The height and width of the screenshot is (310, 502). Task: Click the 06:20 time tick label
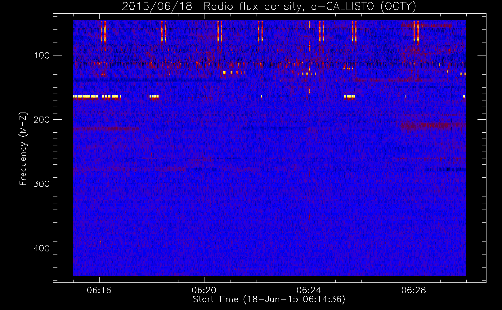(204, 290)
